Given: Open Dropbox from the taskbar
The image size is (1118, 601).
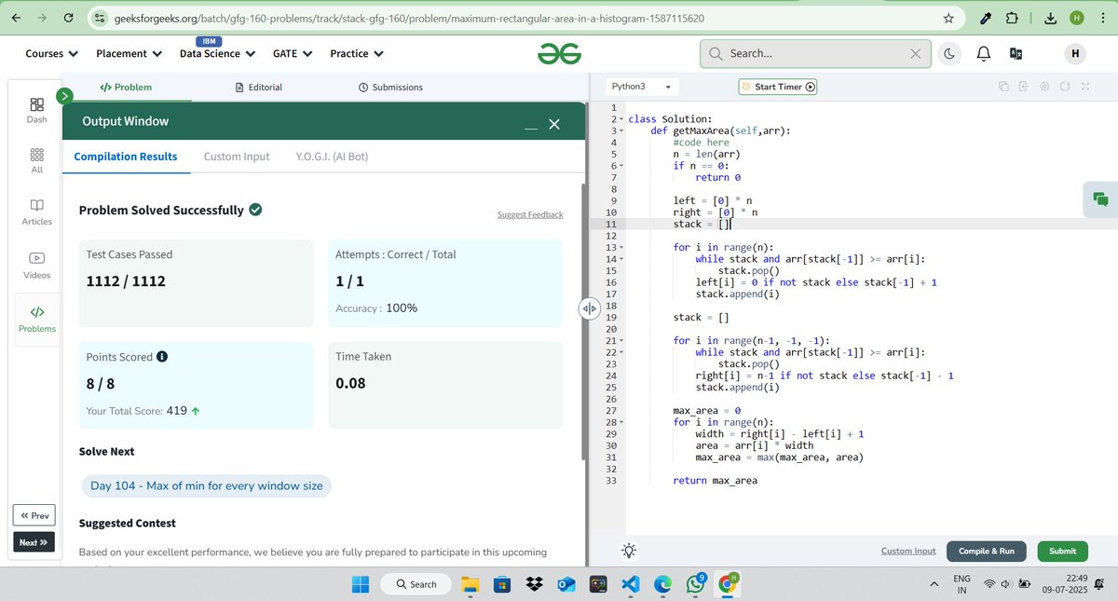Looking at the screenshot, I should (534, 584).
